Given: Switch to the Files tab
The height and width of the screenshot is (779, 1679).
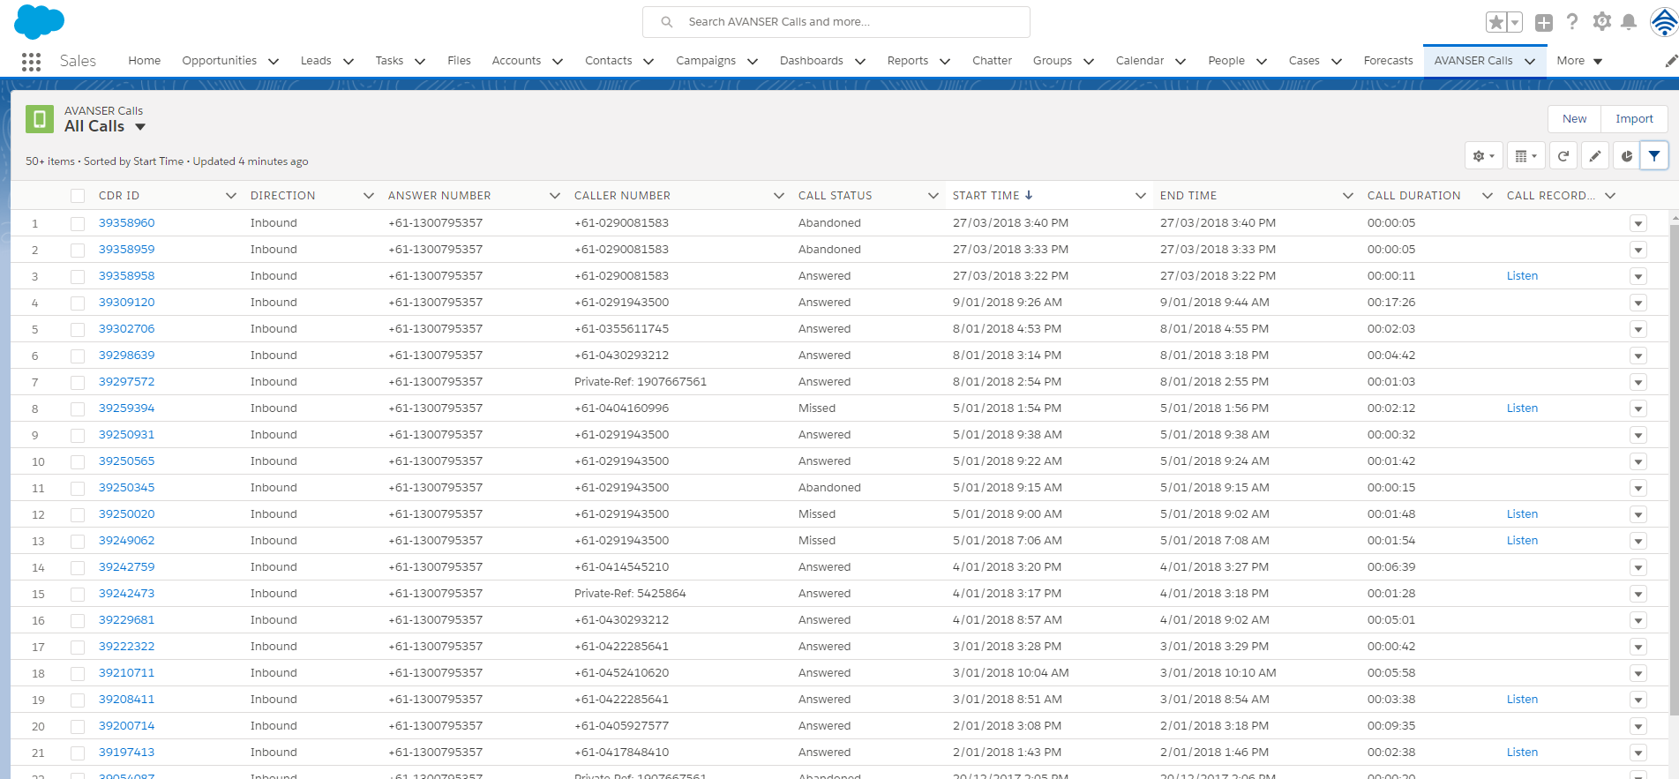Looking at the screenshot, I should pos(459,61).
